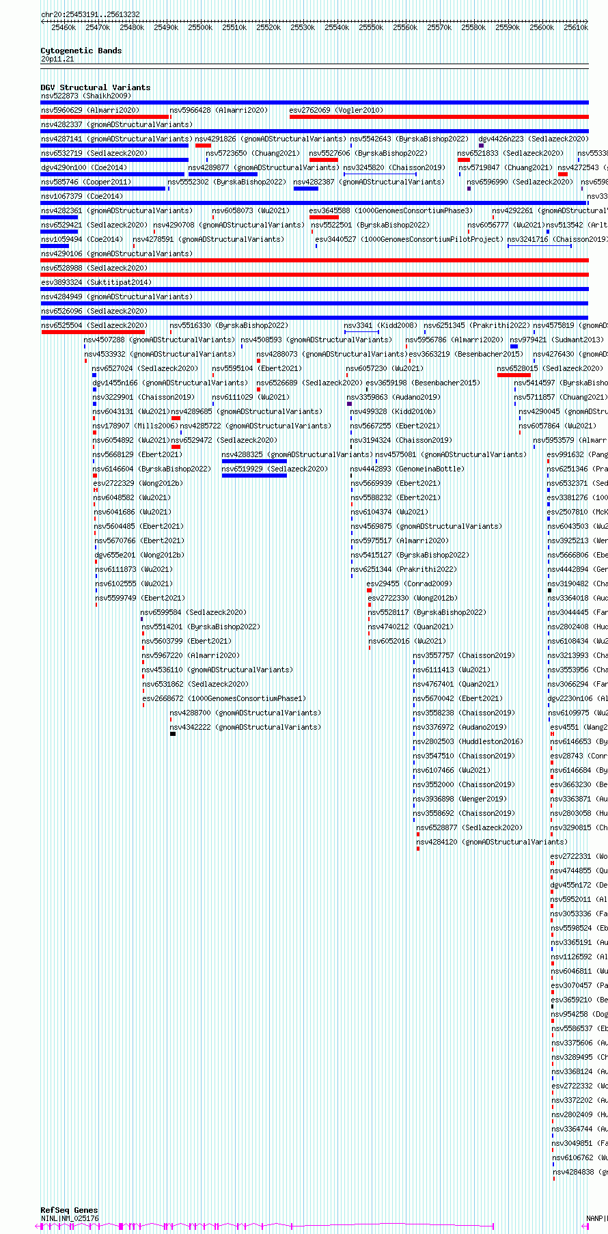Click nsv4284949 gnomAD variant label
The width and height of the screenshot is (608, 1234).
click(116, 297)
